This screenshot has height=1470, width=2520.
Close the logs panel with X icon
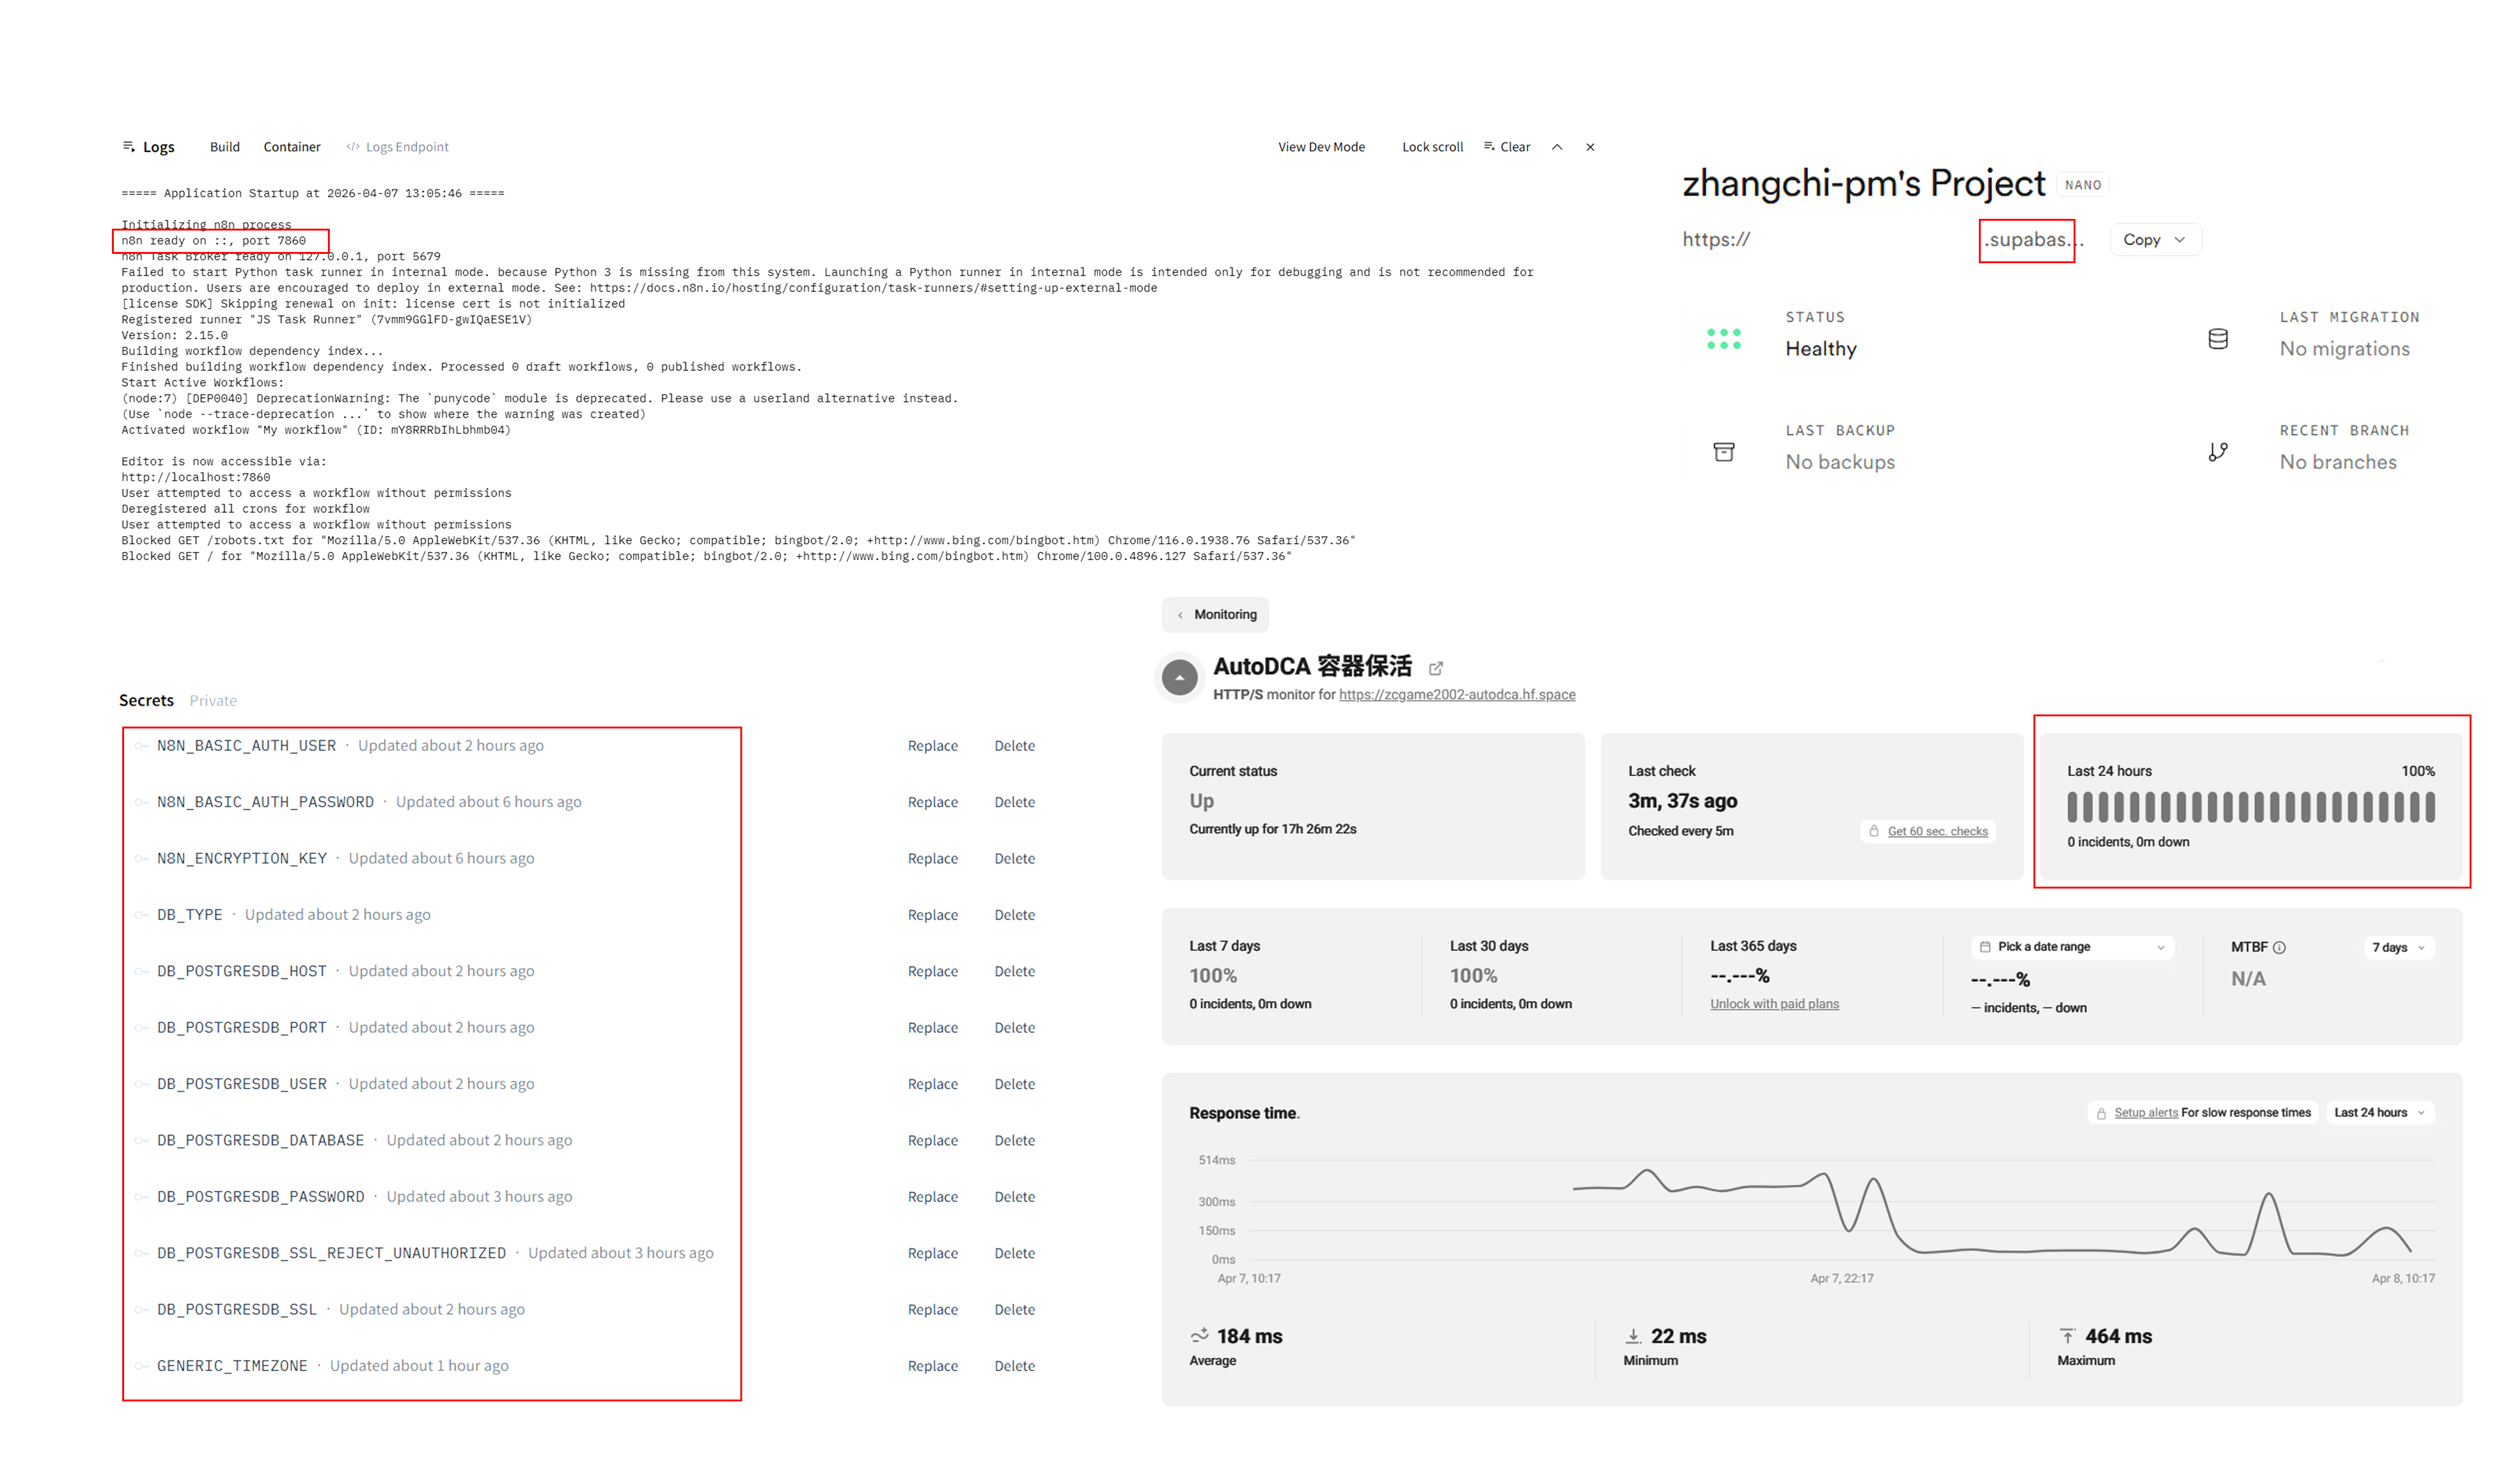point(1590,147)
